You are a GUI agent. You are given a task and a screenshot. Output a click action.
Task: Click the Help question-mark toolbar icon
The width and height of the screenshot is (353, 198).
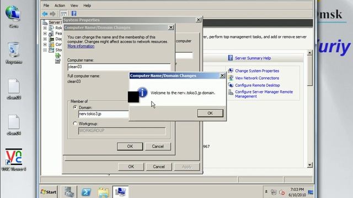[x=74, y=14]
